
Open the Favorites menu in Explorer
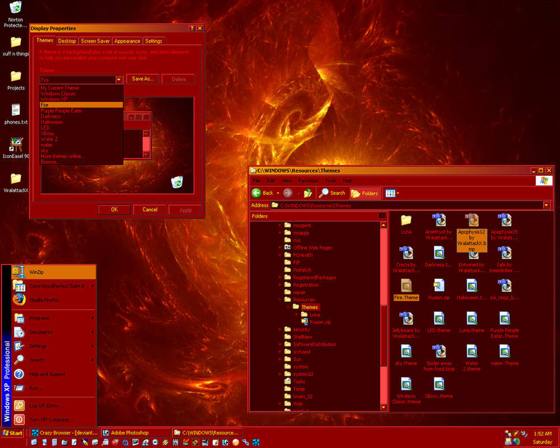pyautogui.click(x=308, y=181)
